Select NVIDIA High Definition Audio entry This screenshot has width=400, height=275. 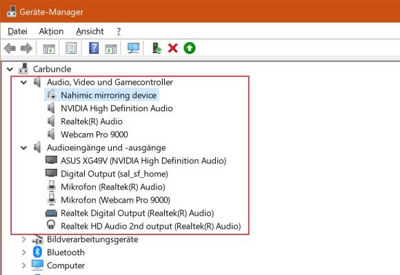coord(117,108)
